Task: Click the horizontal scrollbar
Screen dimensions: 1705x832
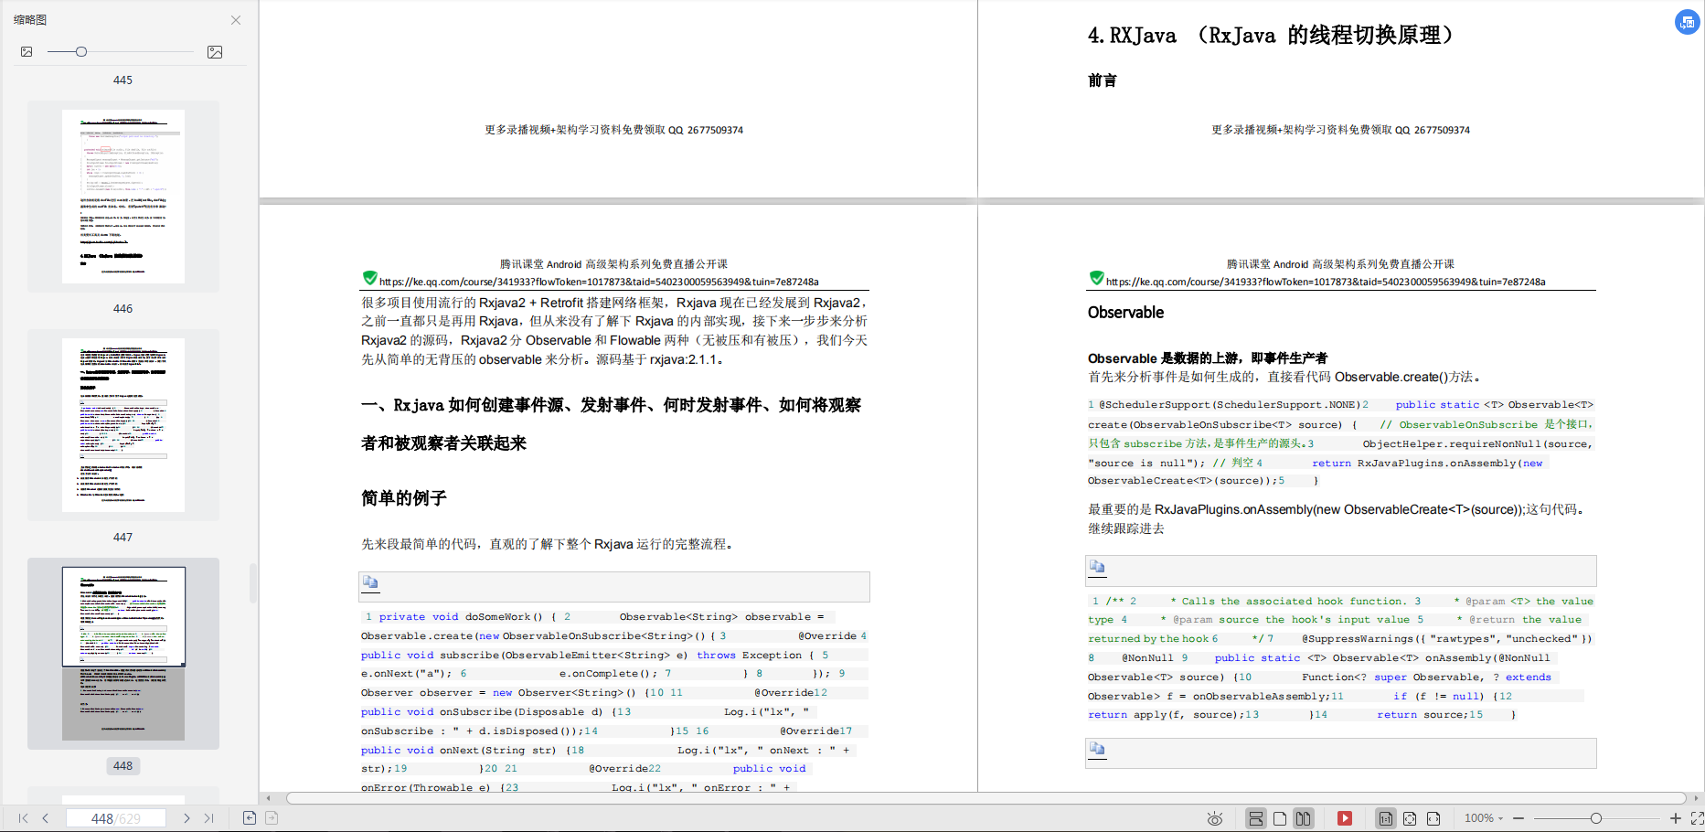Action: tap(986, 798)
